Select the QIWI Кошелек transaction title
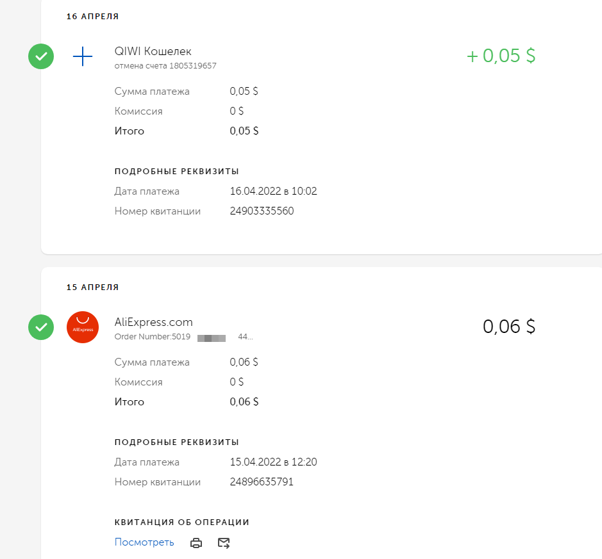Viewport: 602px width, 559px height. click(153, 52)
